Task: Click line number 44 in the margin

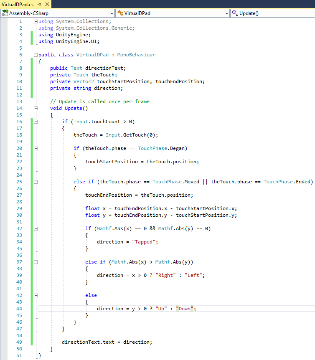Action: pyautogui.click(x=19, y=309)
